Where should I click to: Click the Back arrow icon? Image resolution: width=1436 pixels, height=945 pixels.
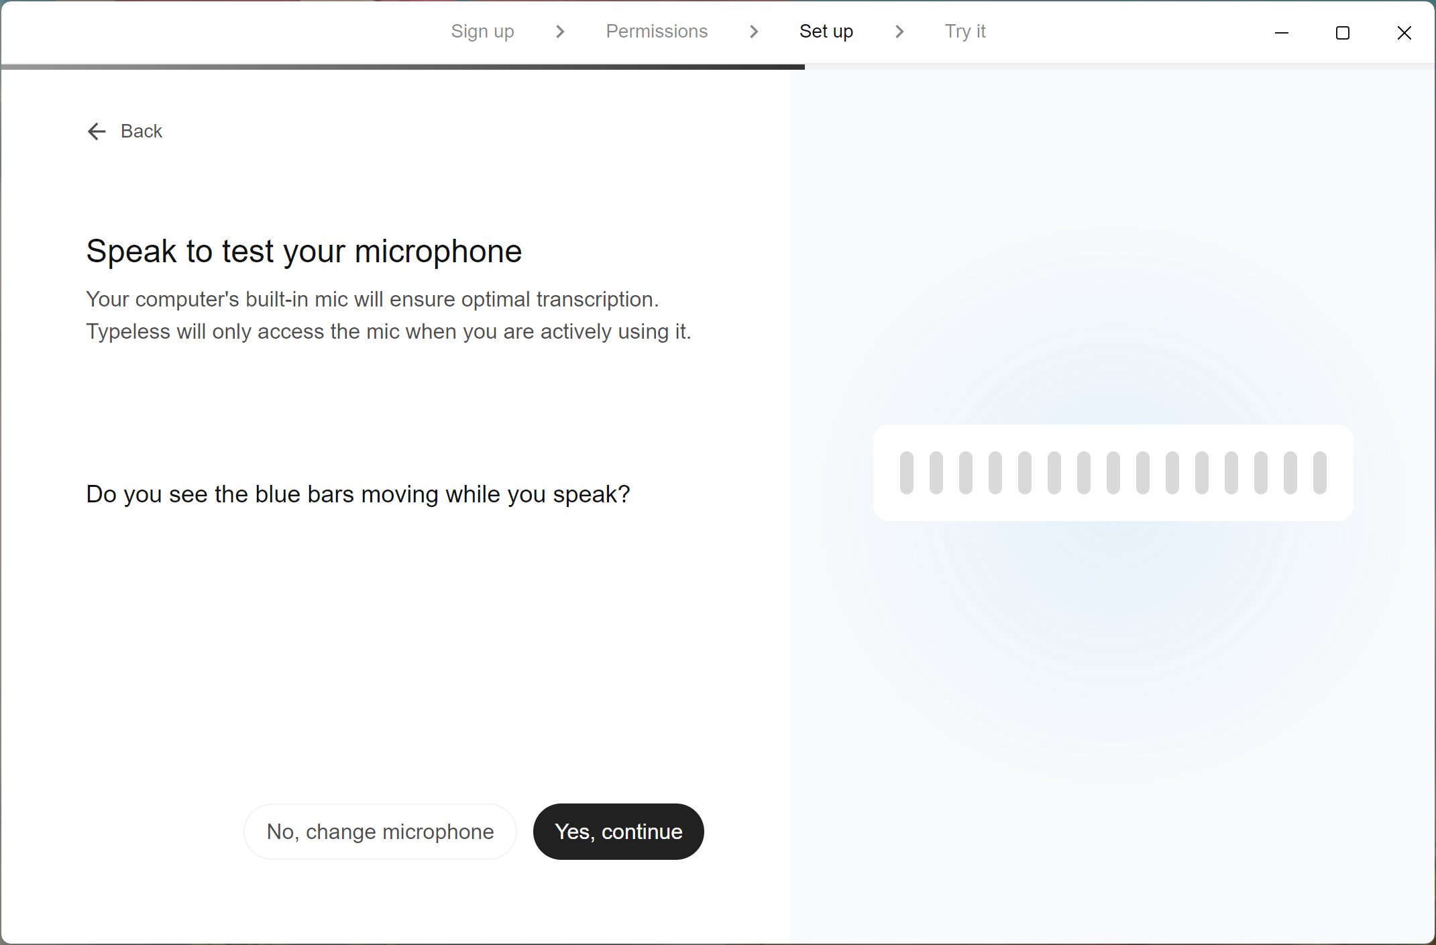[x=97, y=131]
